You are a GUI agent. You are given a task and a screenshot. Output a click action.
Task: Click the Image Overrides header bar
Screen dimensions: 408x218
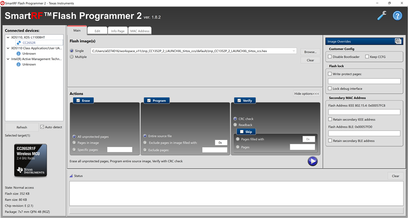[x=364, y=41]
